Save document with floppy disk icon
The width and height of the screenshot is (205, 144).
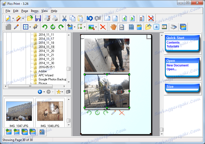(38, 18)
